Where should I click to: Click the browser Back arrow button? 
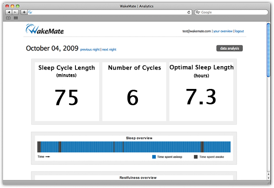click(9, 13)
